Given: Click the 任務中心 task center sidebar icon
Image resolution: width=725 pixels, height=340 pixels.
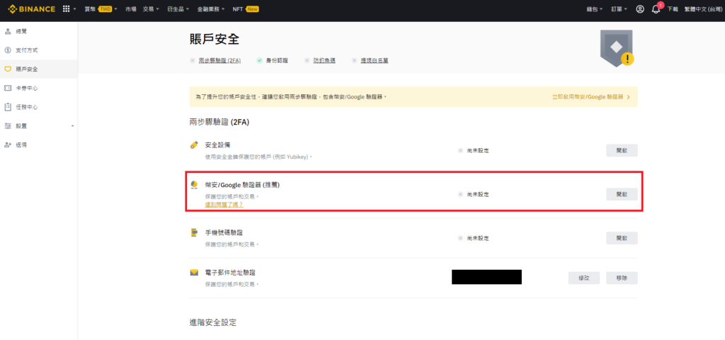Looking at the screenshot, I should point(8,107).
